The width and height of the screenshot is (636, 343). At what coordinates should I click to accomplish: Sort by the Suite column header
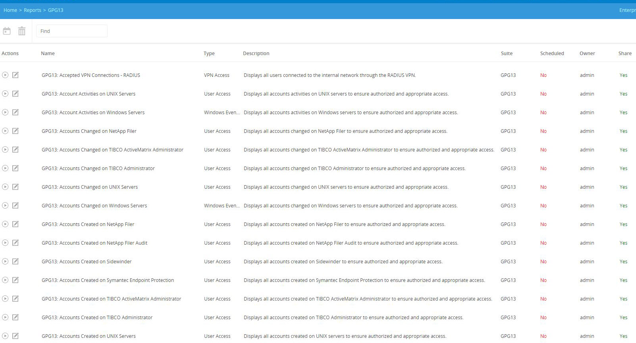point(507,54)
